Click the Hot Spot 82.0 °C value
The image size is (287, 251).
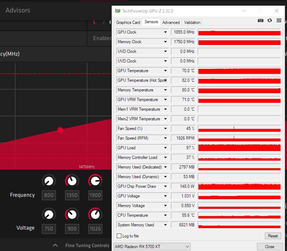[x=183, y=80]
